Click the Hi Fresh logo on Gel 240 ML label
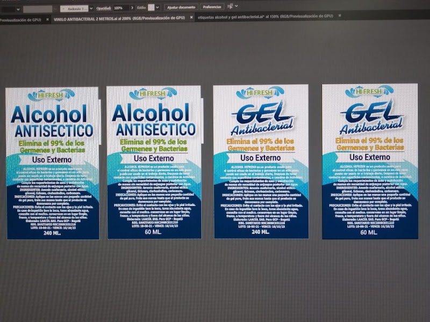Viewport: 430px width, 322px height. pyautogui.click(x=260, y=92)
